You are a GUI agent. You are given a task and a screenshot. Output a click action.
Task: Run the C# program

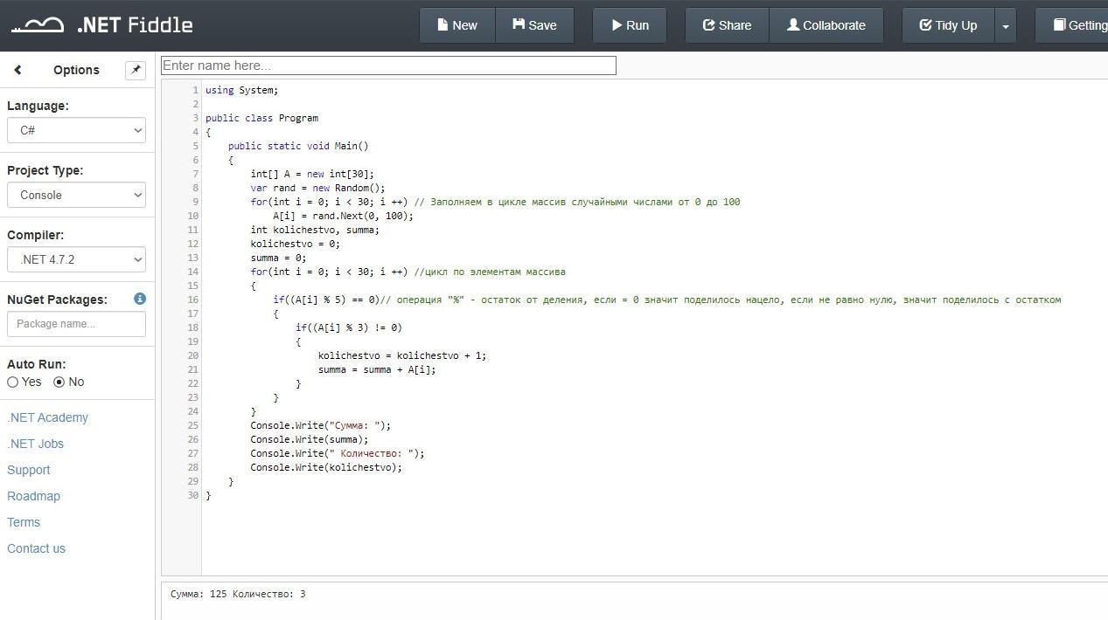630,25
